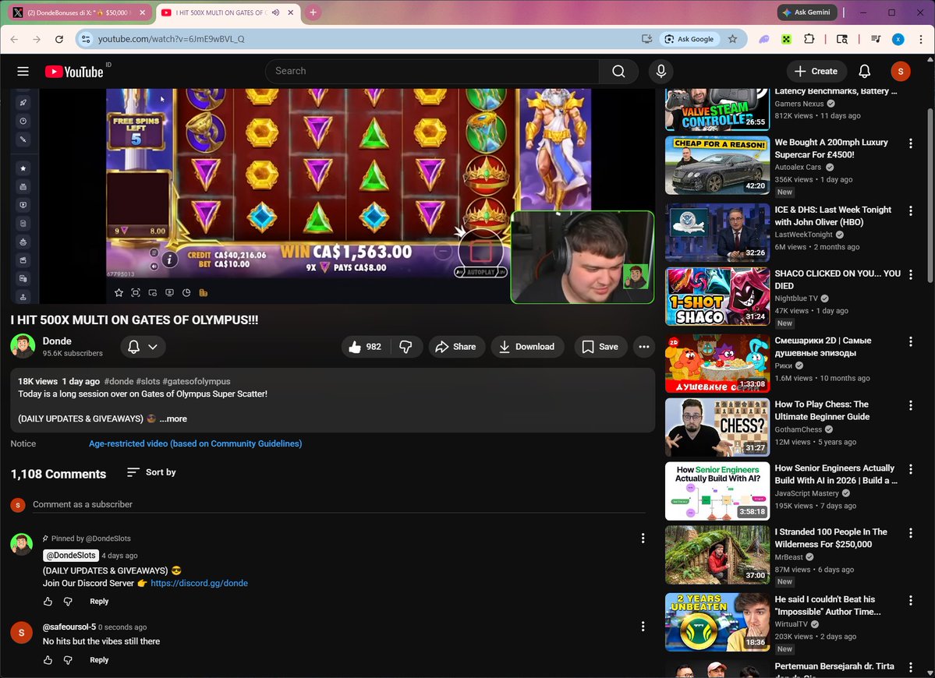
Task: Open options for pinned comment
Action: (x=643, y=539)
